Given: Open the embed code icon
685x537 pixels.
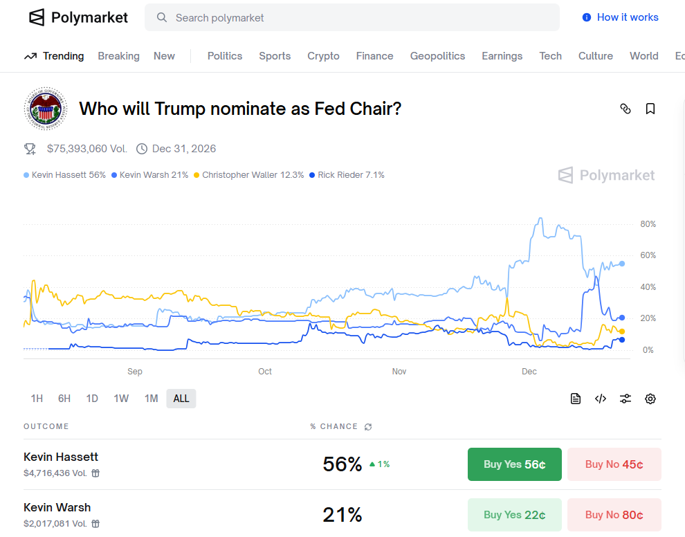Looking at the screenshot, I should coord(601,399).
